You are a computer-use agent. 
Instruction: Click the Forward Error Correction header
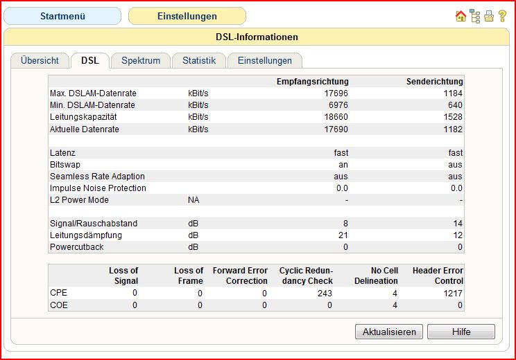pyautogui.click(x=240, y=276)
